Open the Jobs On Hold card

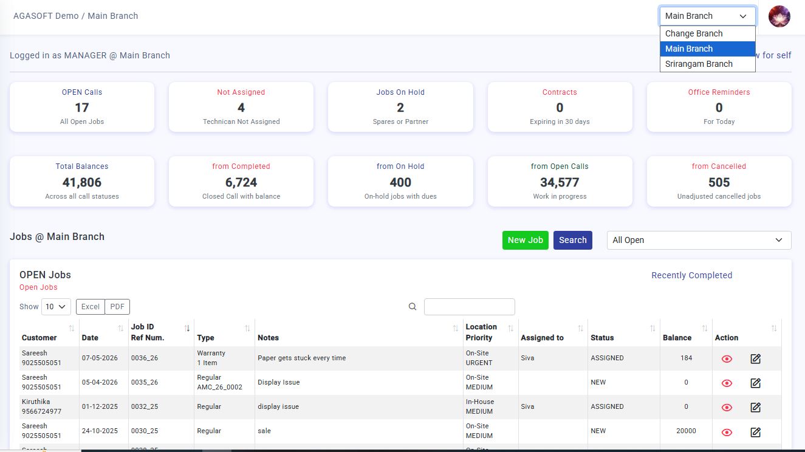(400, 107)
